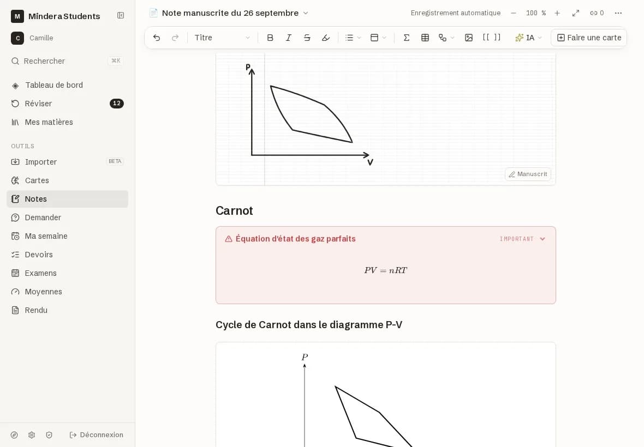644x447 pixels.
Task: Click the Manuscrit edit button
Action: coord(528,174)
